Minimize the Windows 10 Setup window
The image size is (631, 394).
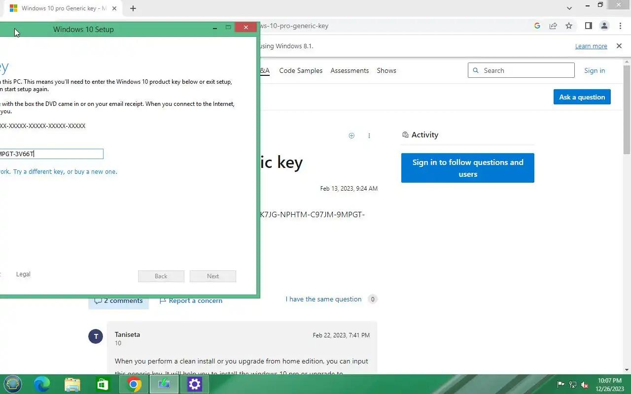click(214, 28)
